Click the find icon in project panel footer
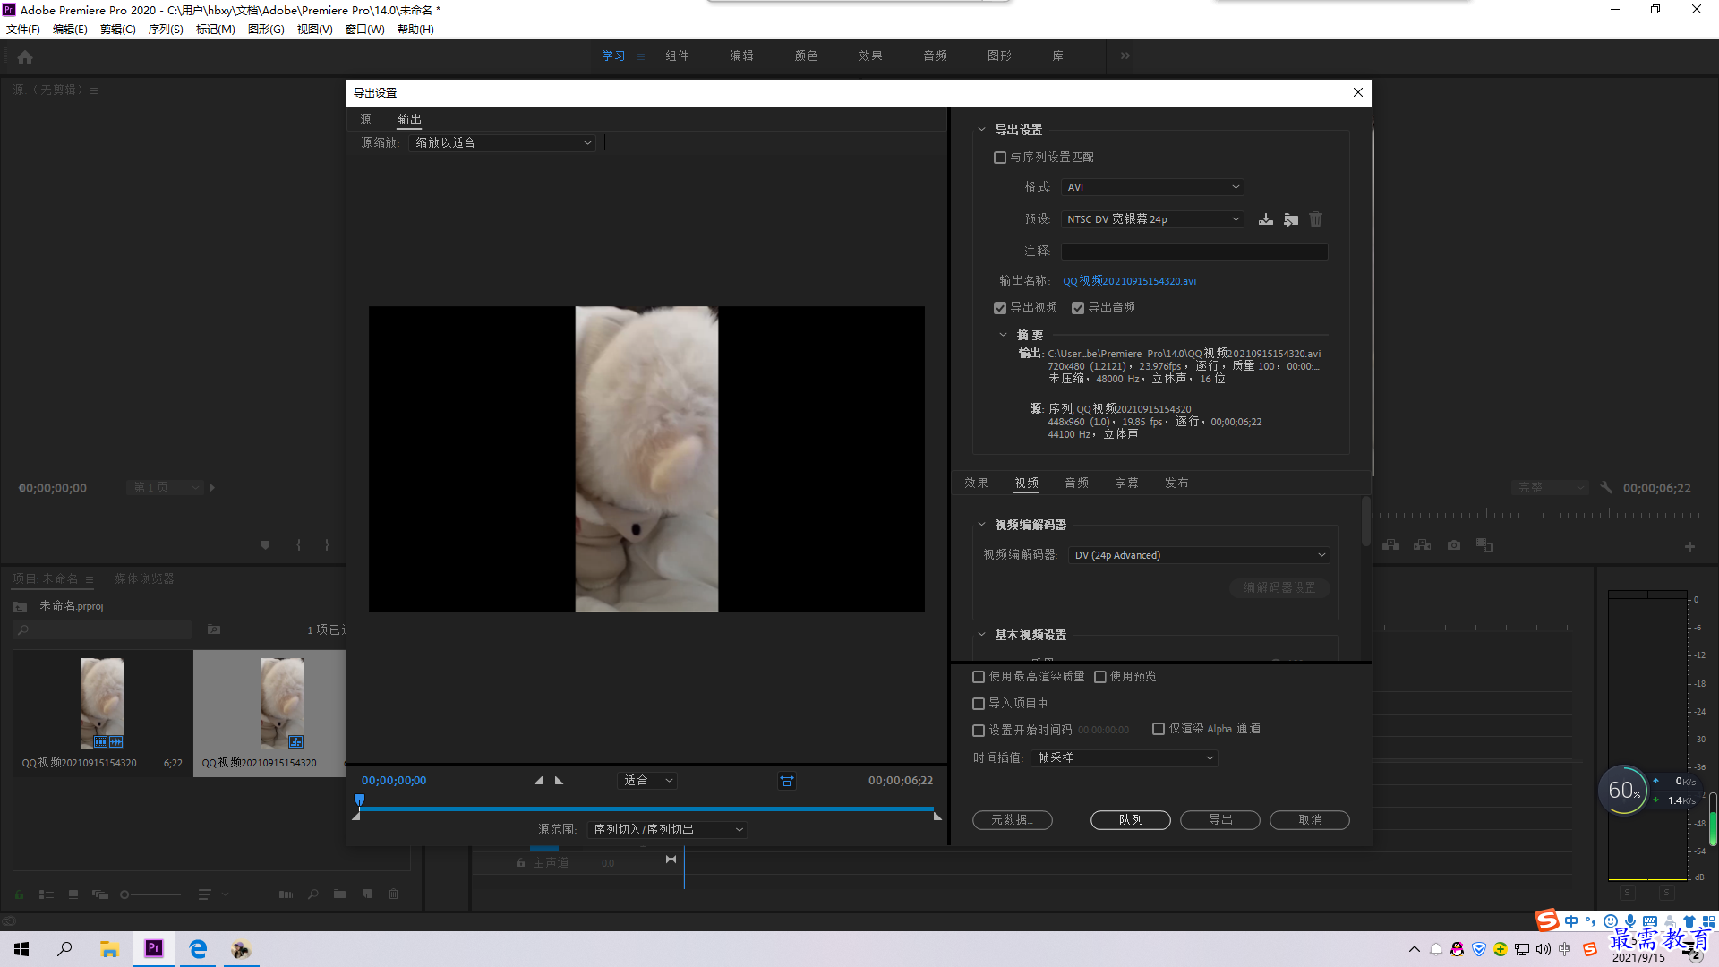Screen dimensions: 1719x967 [x=312, y=894]
